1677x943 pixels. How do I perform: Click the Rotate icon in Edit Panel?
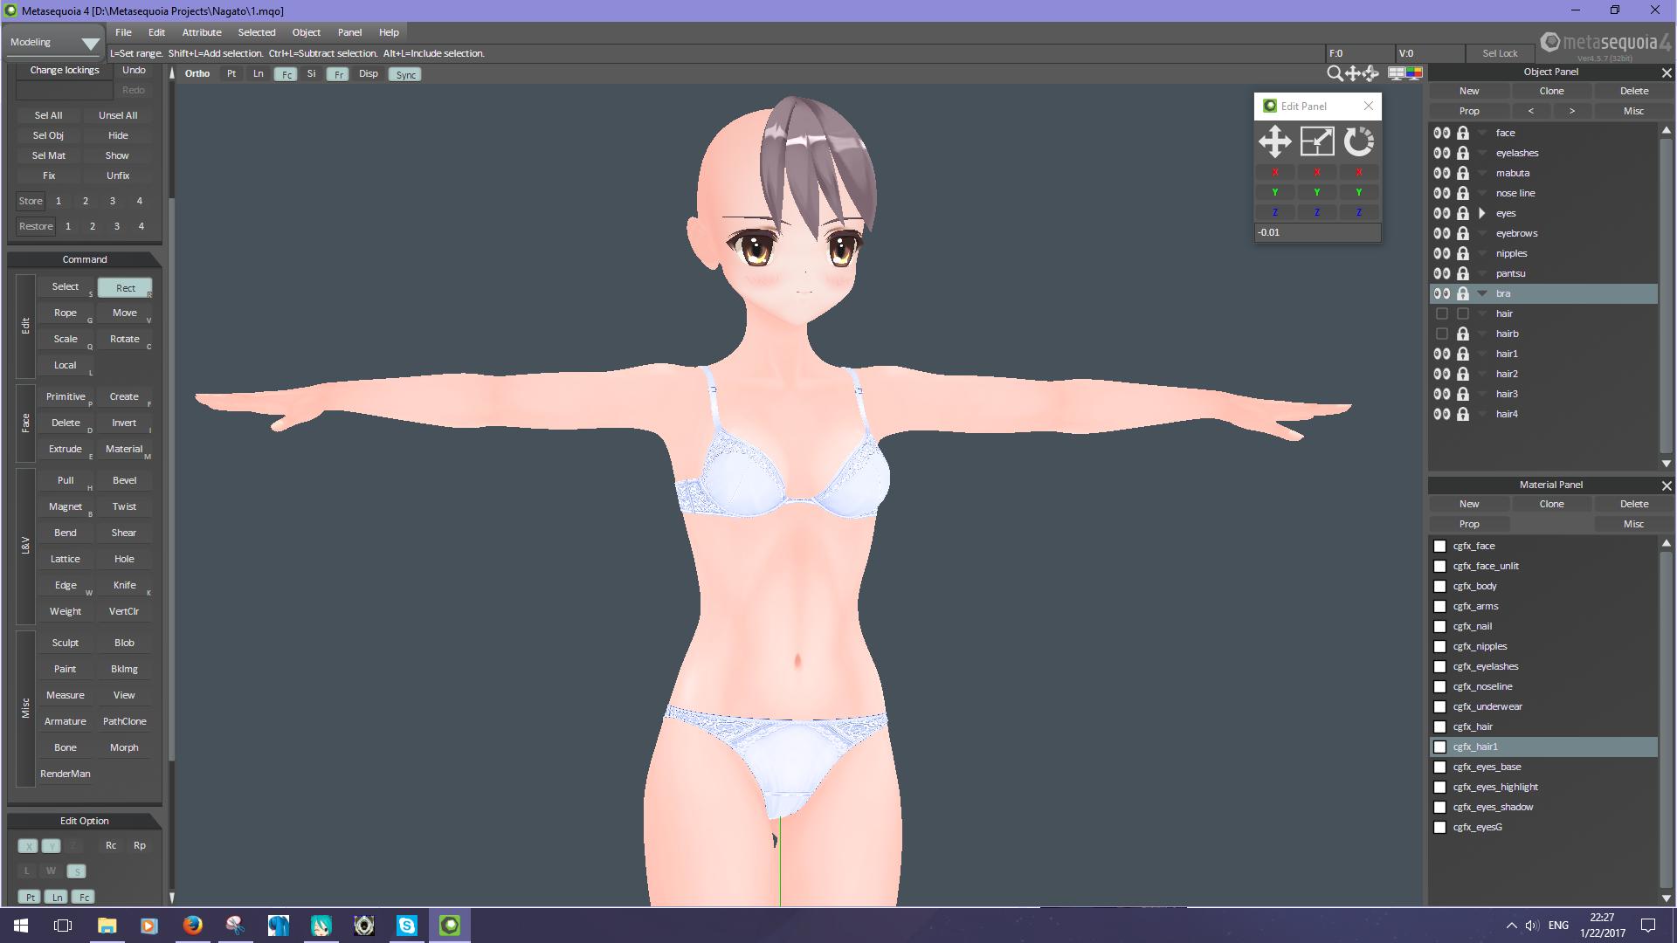1358,141
